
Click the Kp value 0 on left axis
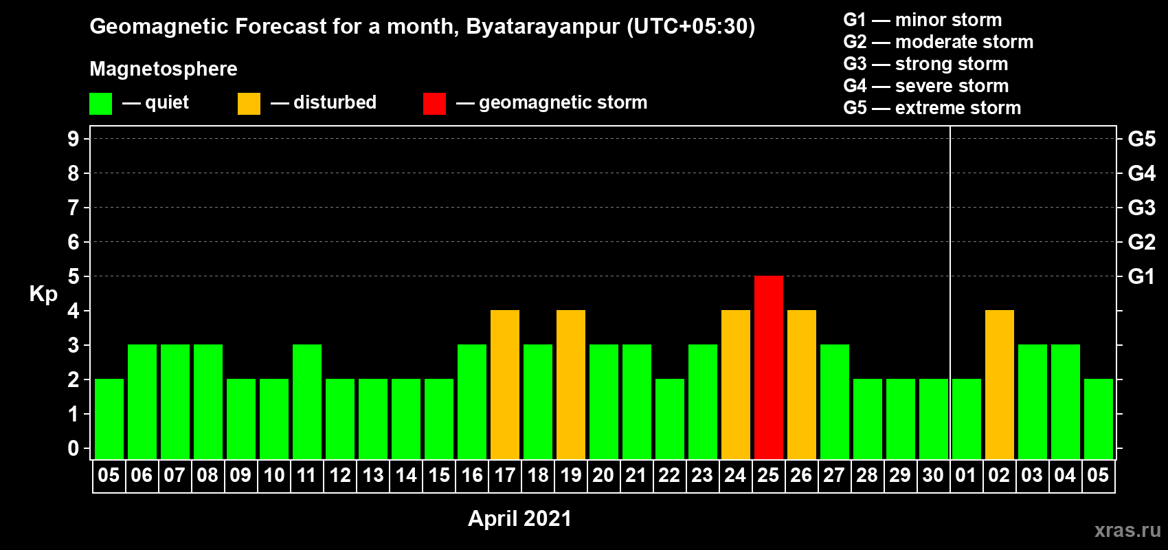74,448
